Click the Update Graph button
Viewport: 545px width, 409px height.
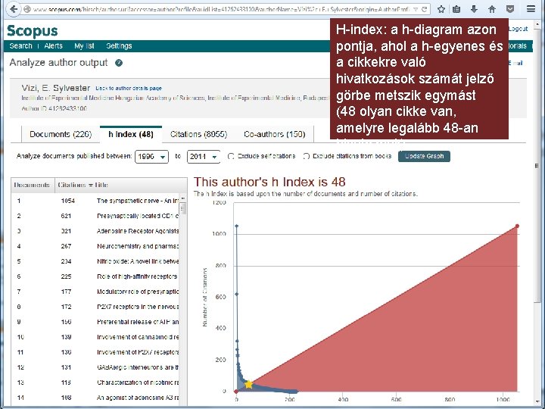point(424,156)
